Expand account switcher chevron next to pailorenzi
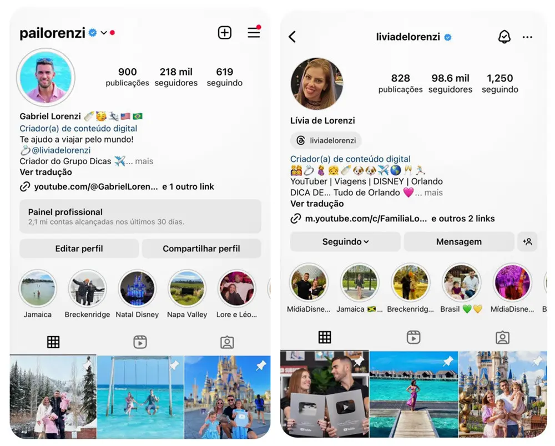 click(x=104, y=33)
